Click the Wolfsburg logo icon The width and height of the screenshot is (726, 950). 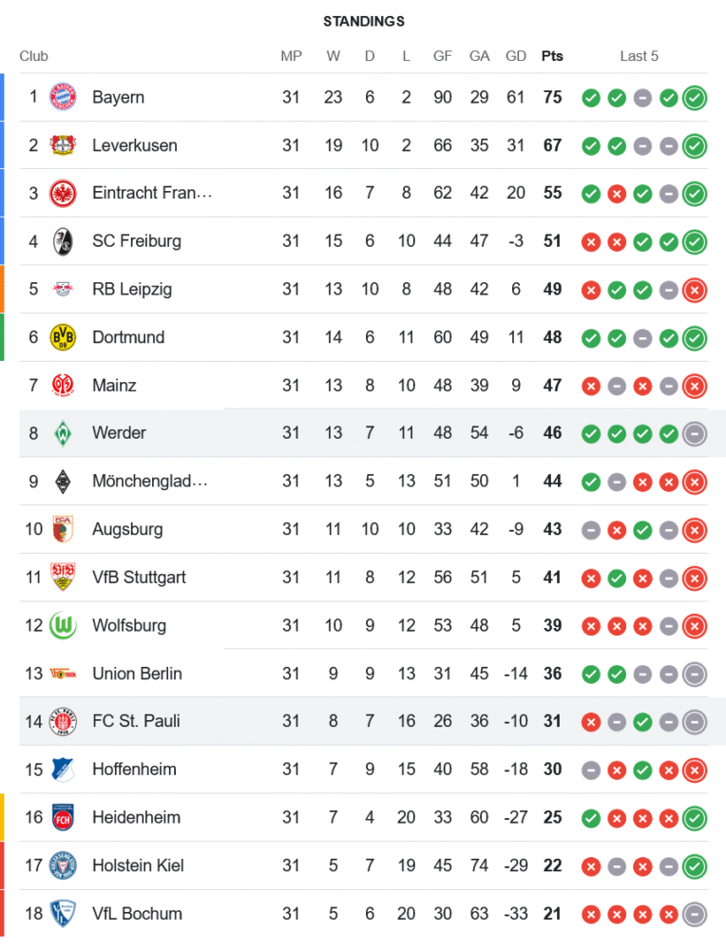63,625
